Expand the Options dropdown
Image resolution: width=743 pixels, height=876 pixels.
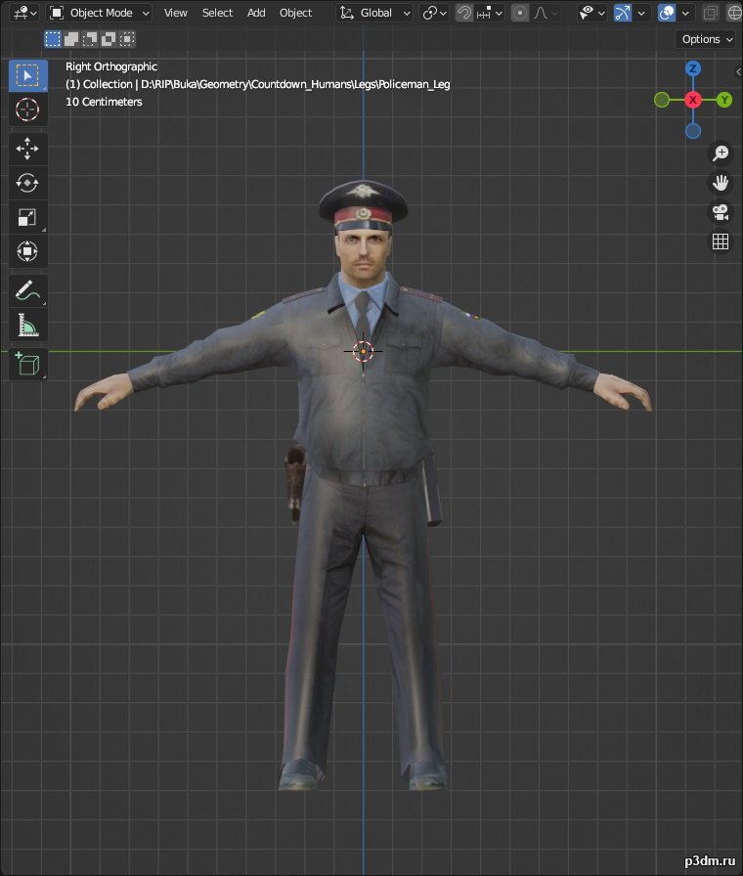707,39
